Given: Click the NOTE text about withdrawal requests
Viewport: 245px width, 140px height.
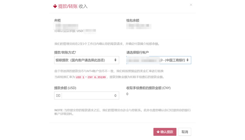Looking at the screenshot, I should point(122,112).
